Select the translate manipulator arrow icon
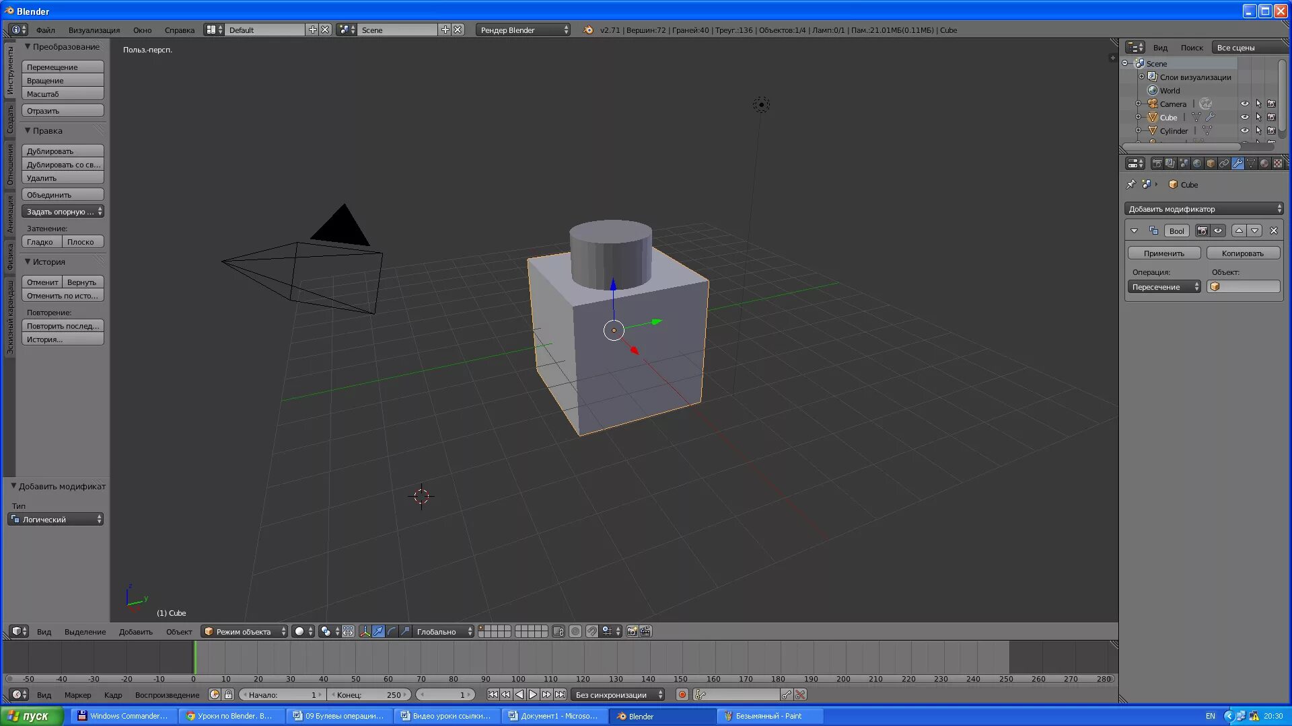 378,631
